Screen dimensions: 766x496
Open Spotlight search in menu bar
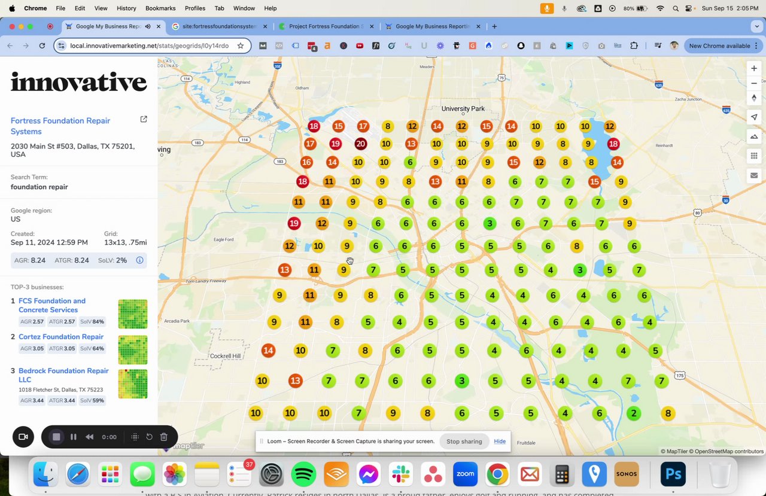tap(676, 8)
